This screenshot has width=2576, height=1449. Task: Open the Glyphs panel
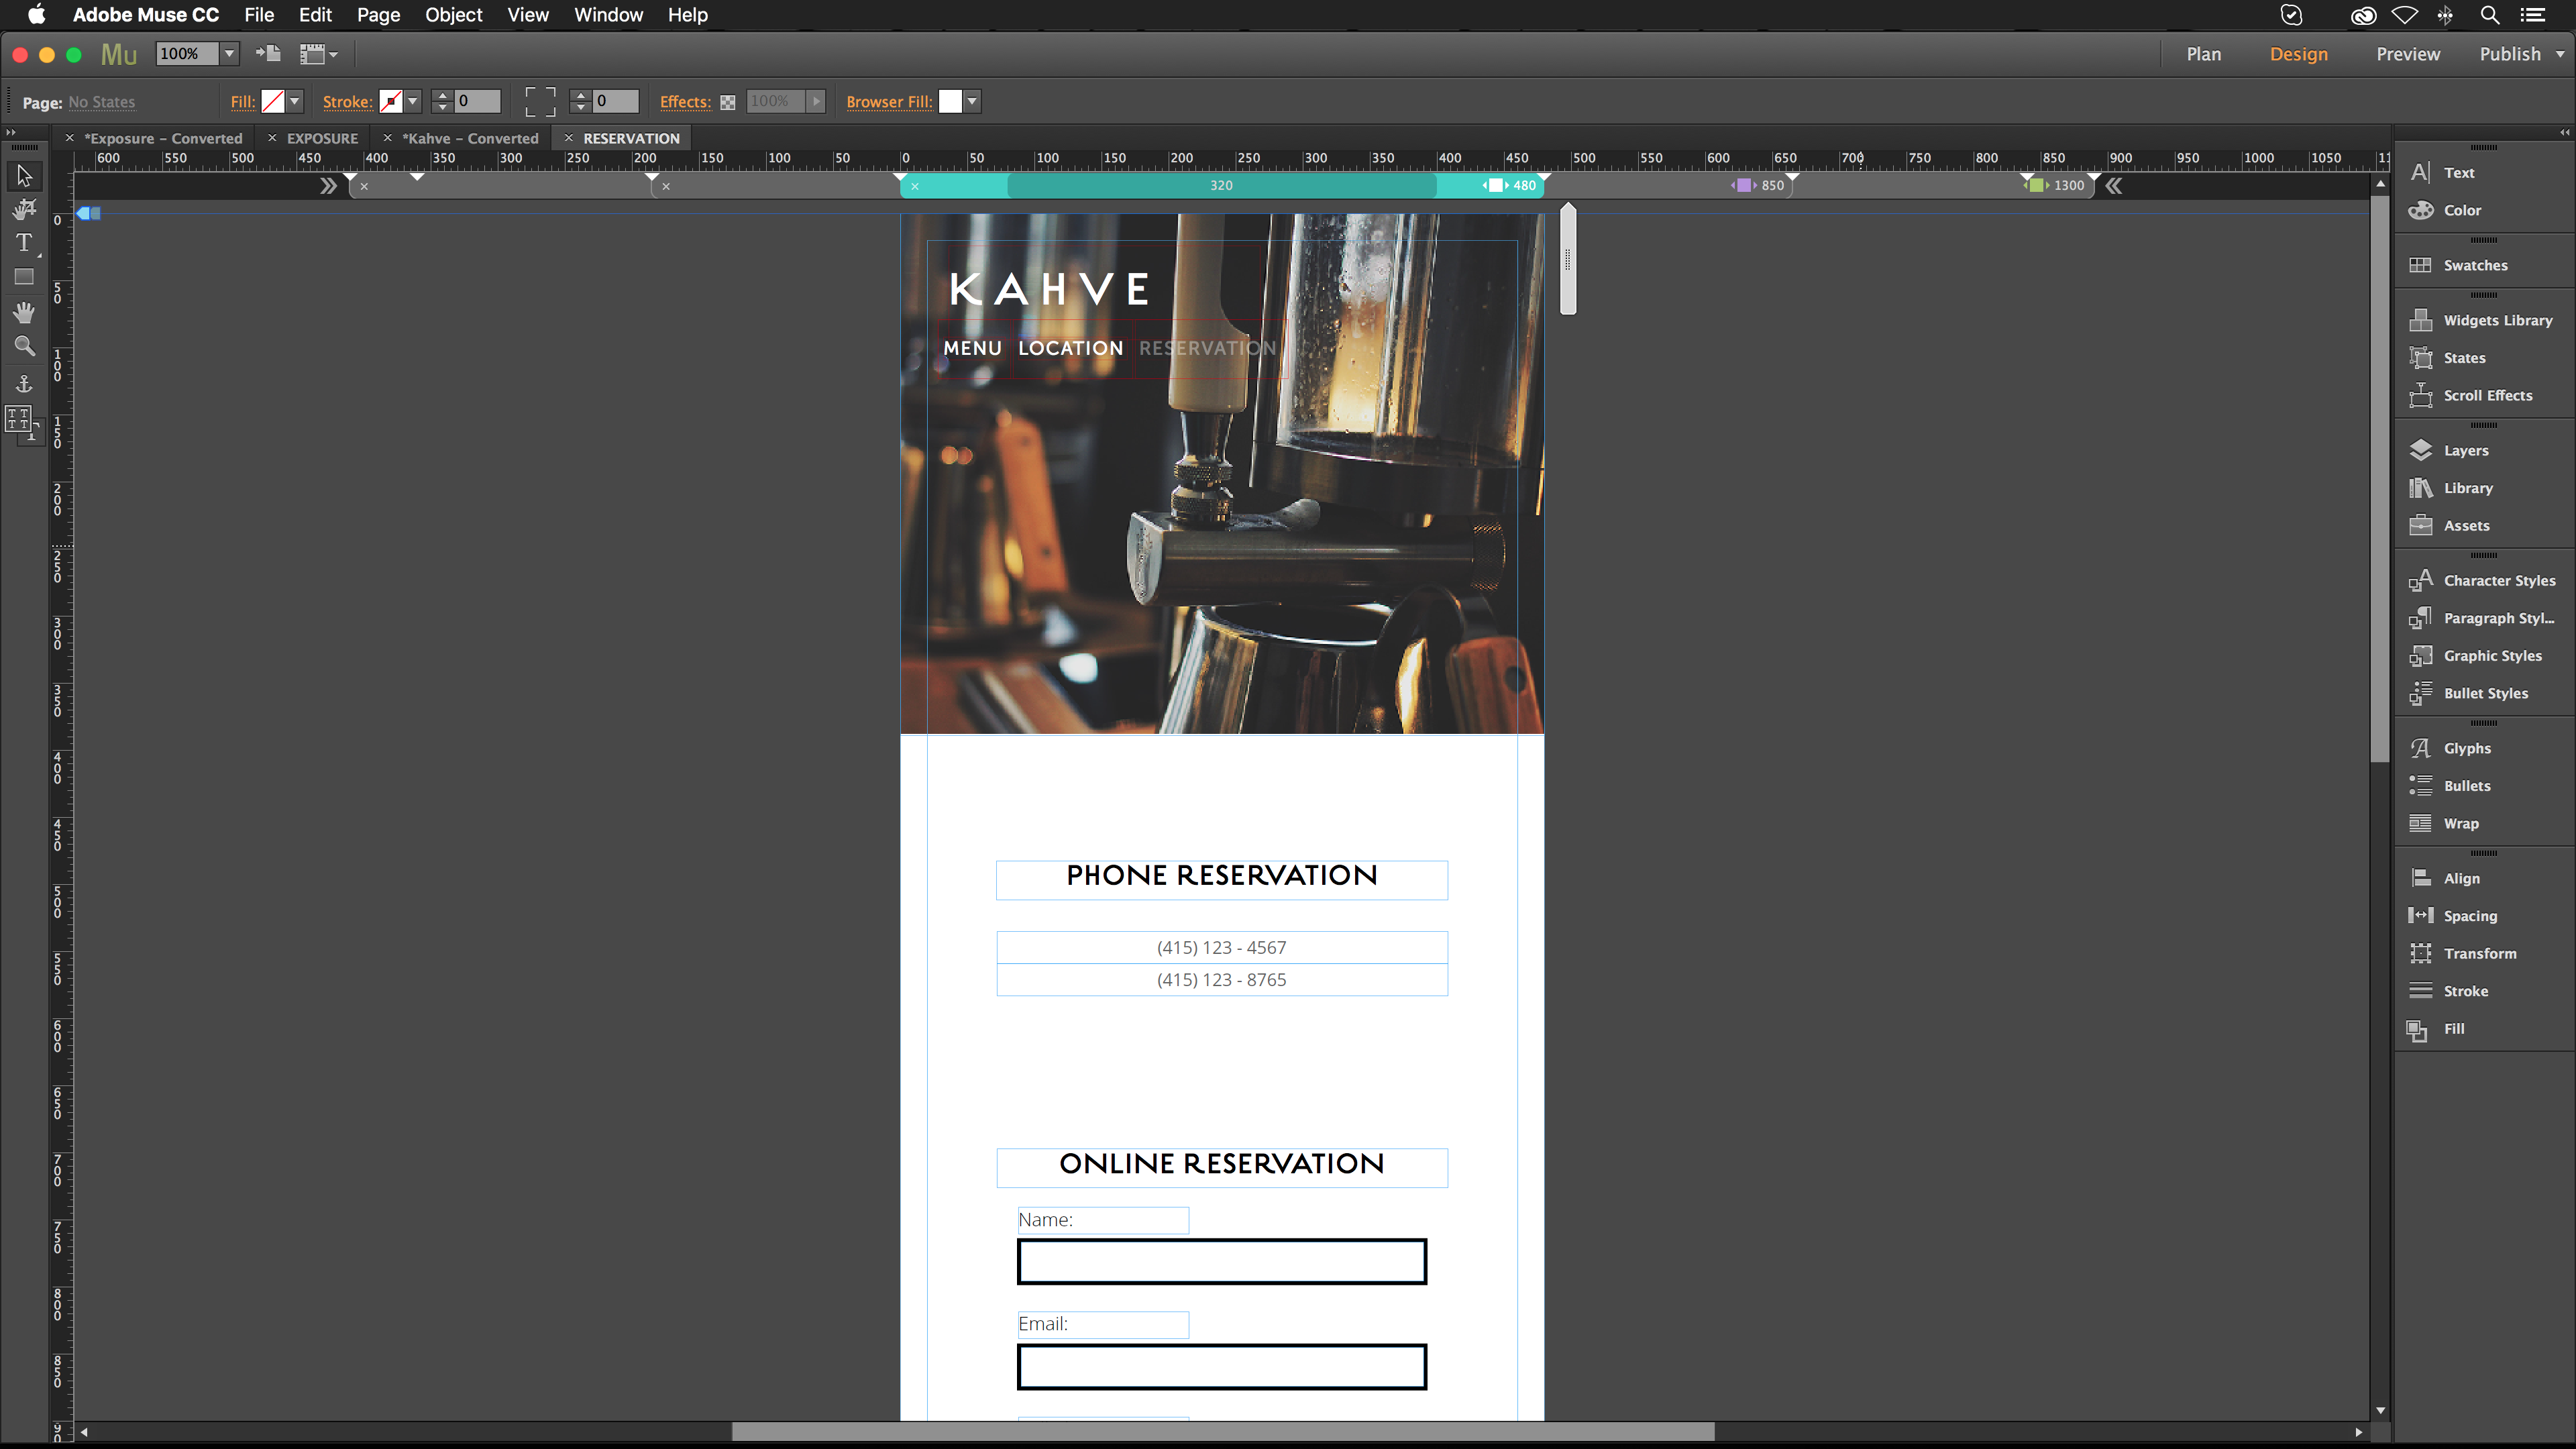(x=2450, y=748)
